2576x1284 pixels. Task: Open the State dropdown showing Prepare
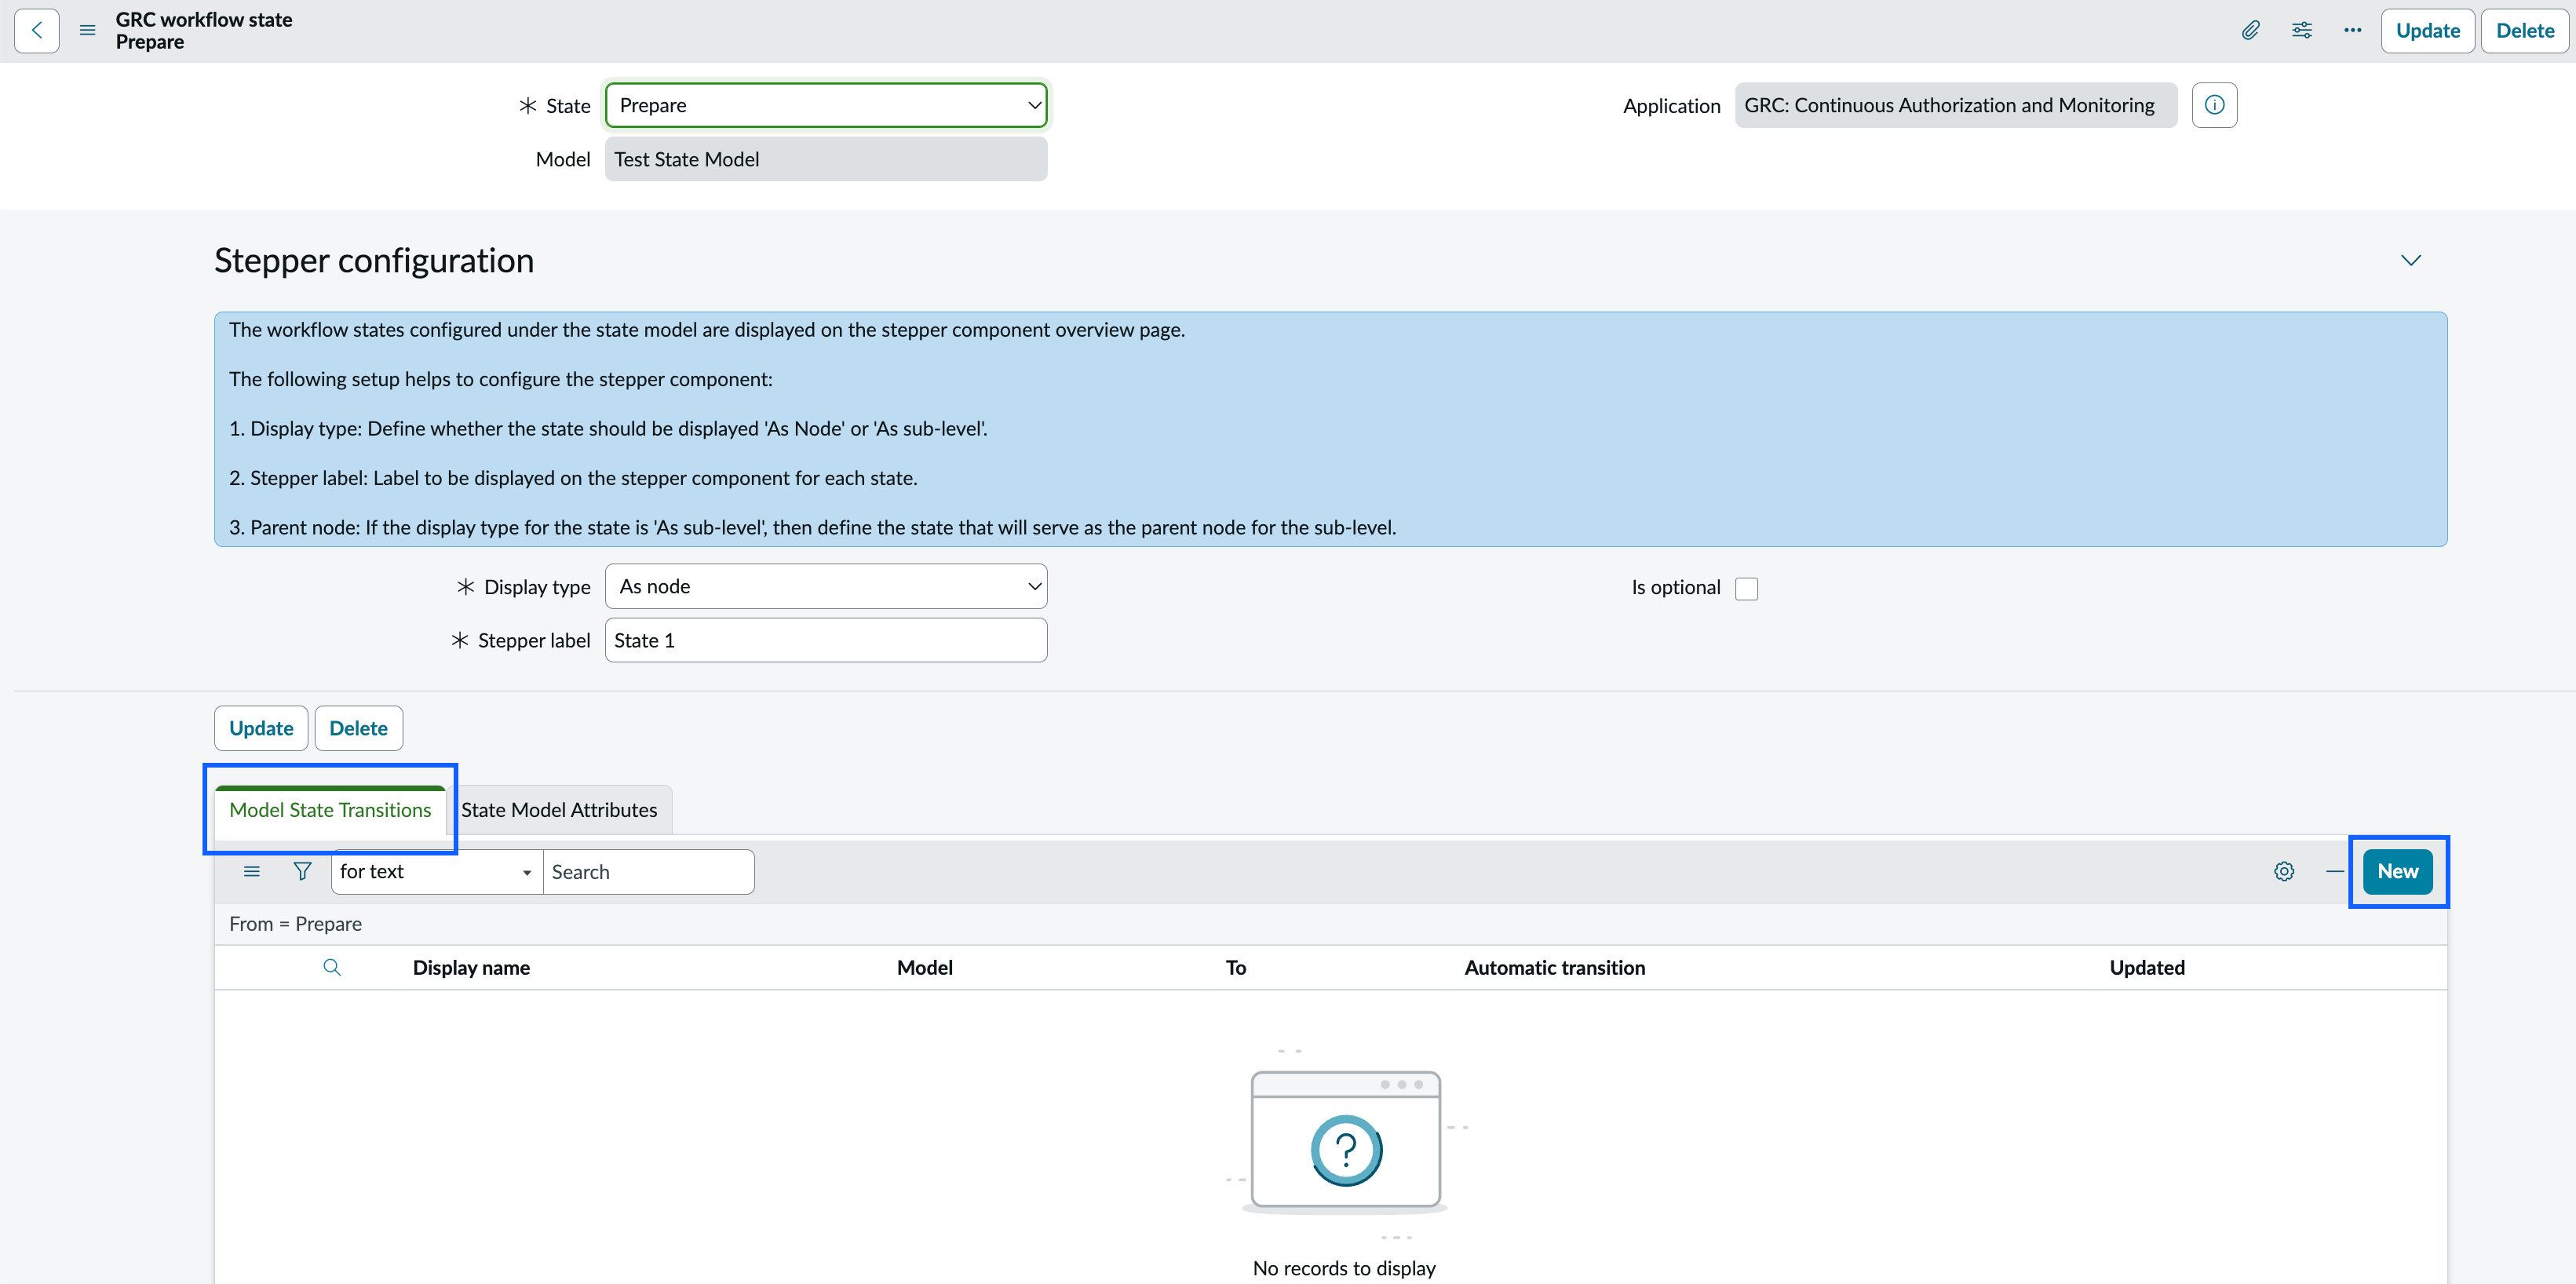click(826, 105)
